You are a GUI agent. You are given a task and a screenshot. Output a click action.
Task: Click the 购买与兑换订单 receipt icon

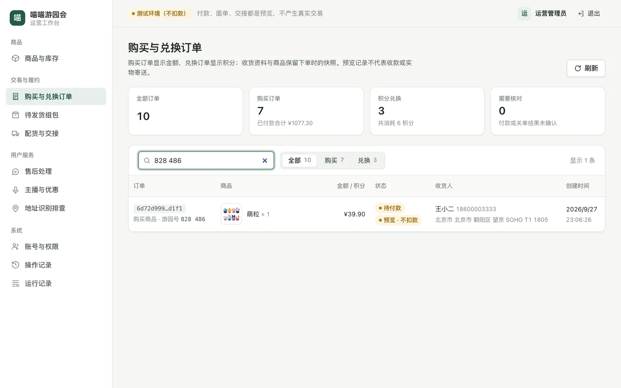(16, 97)
